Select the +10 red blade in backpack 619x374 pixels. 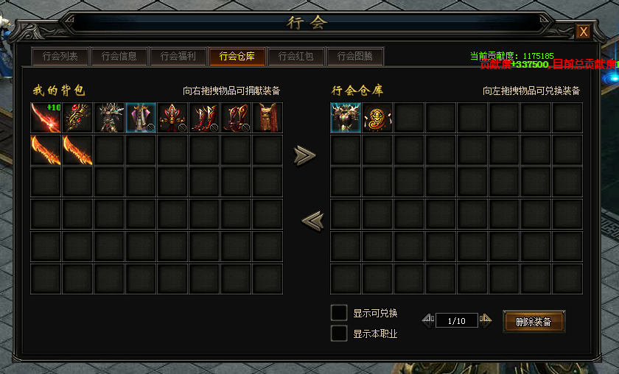46,118
